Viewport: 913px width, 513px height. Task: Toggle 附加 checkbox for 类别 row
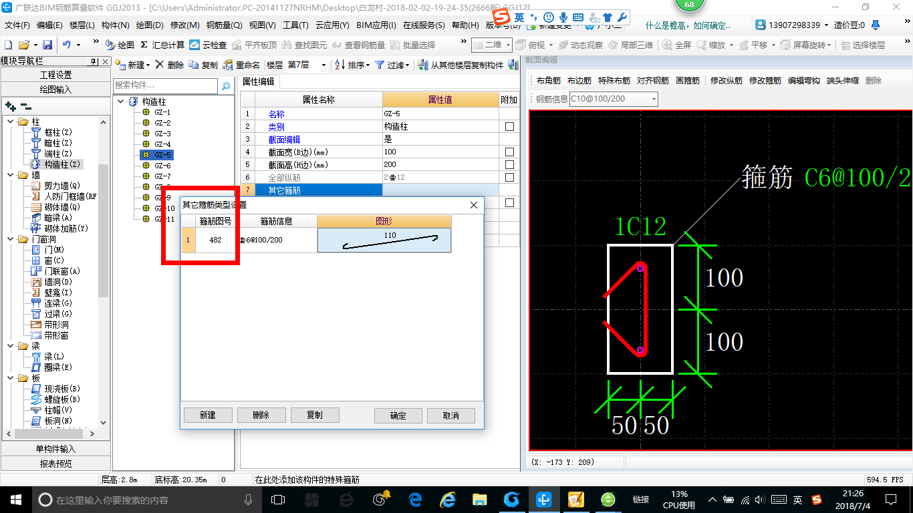[509, 127]
